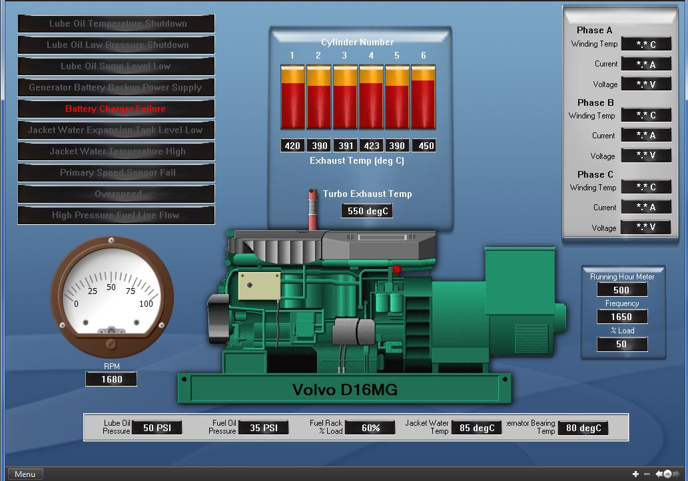Click the Exhaust Temp (deg C) label
This screenshot has height=481, width=688.
357,160
